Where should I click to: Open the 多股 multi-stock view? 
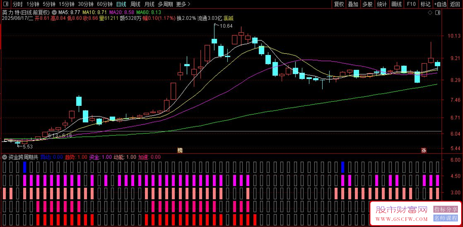pyautogui.click(x=367, y=4)
